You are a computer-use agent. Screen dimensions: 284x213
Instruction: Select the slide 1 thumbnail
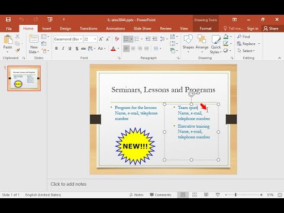click(24, 78)
